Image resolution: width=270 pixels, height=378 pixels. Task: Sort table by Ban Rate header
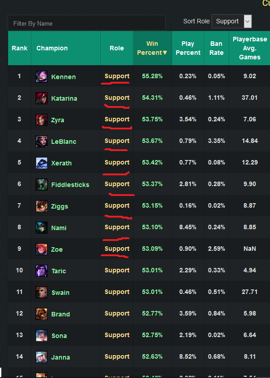coord(216,48)
